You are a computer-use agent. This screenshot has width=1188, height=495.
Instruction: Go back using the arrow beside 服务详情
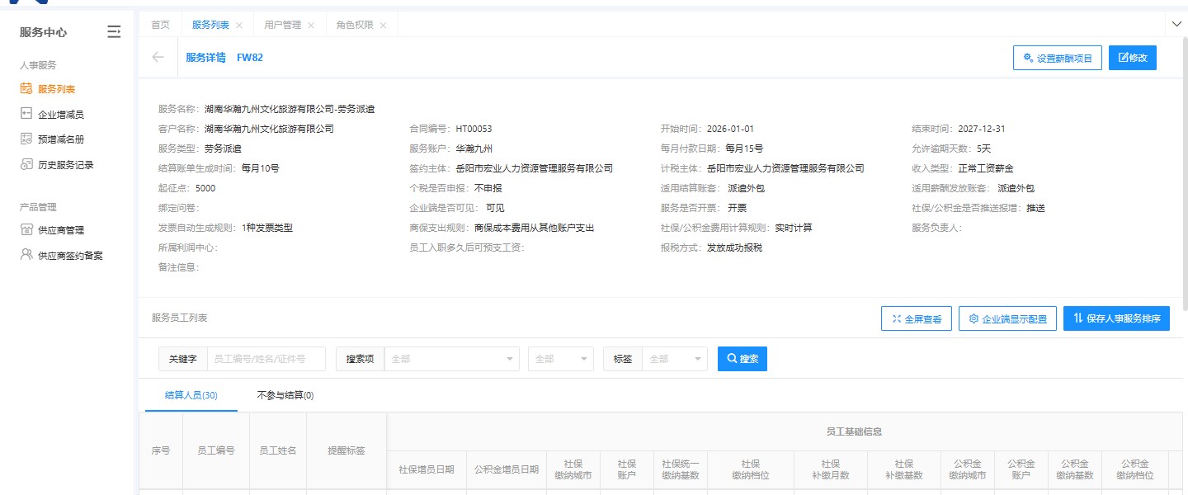(x=157, y=58)
